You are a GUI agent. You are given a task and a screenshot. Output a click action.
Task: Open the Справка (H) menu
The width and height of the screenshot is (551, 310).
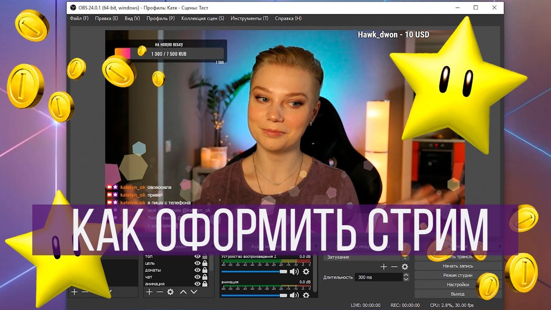tap(288, 19)
